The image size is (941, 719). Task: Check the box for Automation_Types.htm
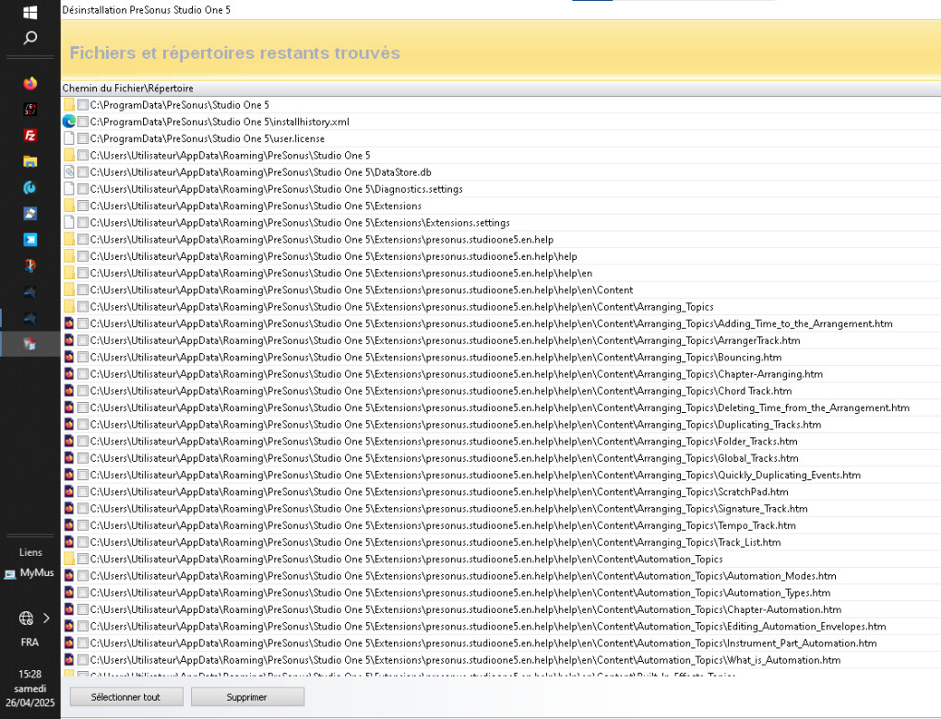tap(83, 593)
